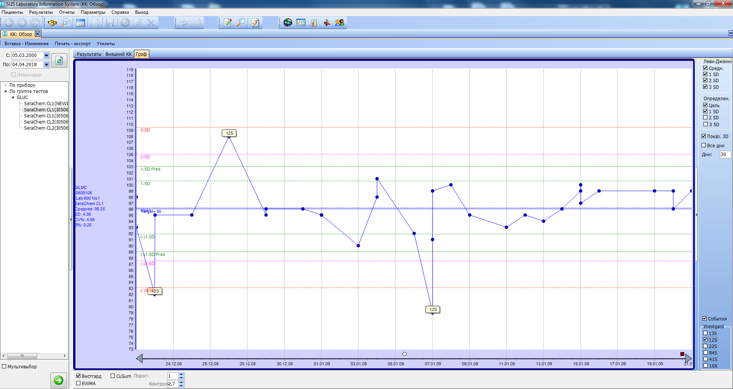Click the green refresh icon beside dates
Viewport: 733px width, 389px height.
tap(59, 60)
